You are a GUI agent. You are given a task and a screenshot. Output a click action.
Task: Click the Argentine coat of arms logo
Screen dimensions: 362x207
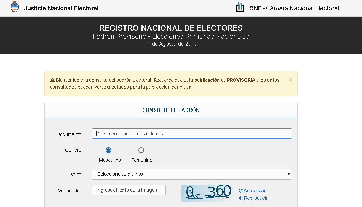pos(15,7)
